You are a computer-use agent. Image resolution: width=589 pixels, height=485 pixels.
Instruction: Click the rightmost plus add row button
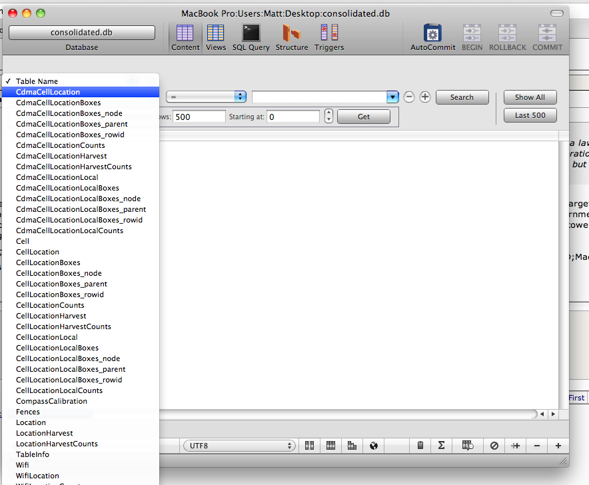point(558,446)
